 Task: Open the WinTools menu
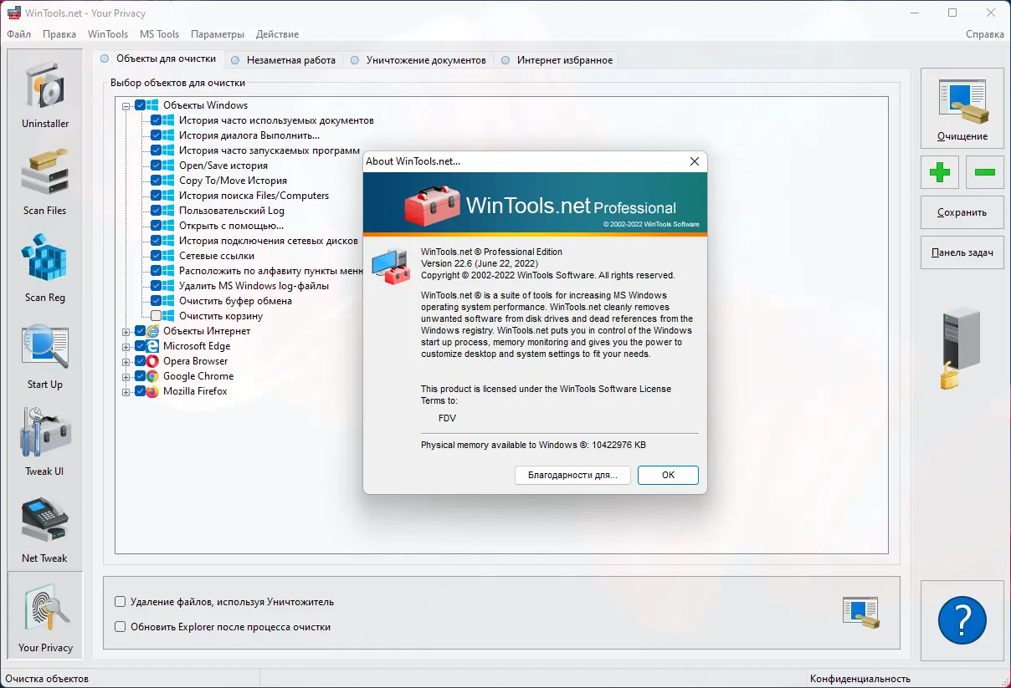click(108, 34)
